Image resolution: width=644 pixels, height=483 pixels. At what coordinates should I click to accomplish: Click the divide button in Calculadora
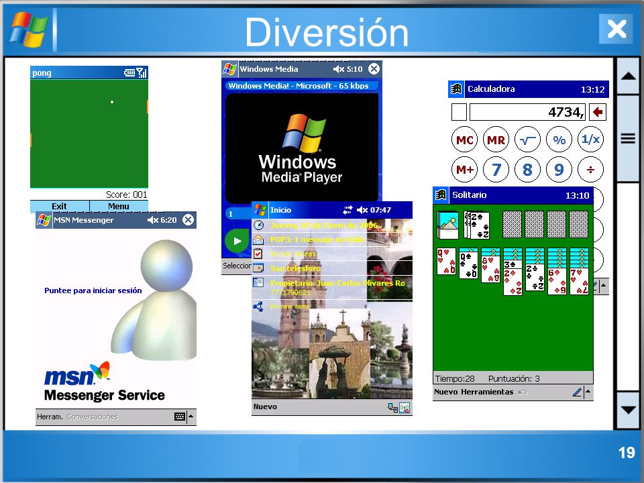coord(590,169)
